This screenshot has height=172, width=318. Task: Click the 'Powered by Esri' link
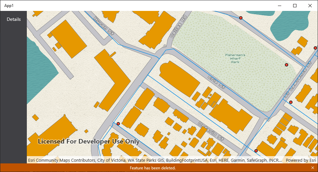pyautogui.click(x=301, y=160)
